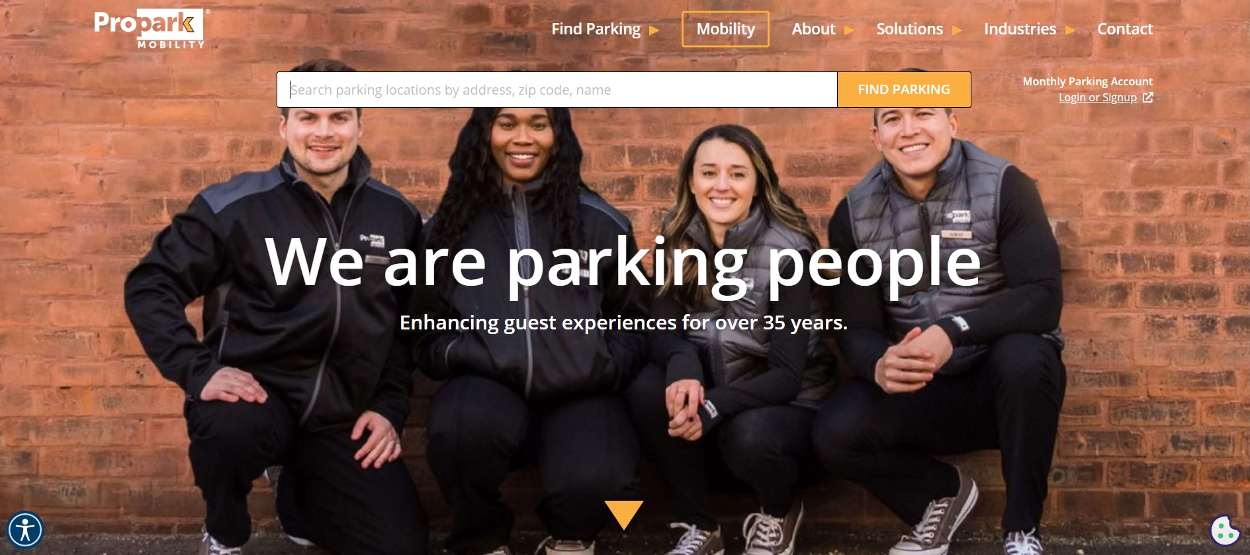Screen dimensions: 1250x555
Task: Expand the Solutions menu arrow
Action: 957,30
